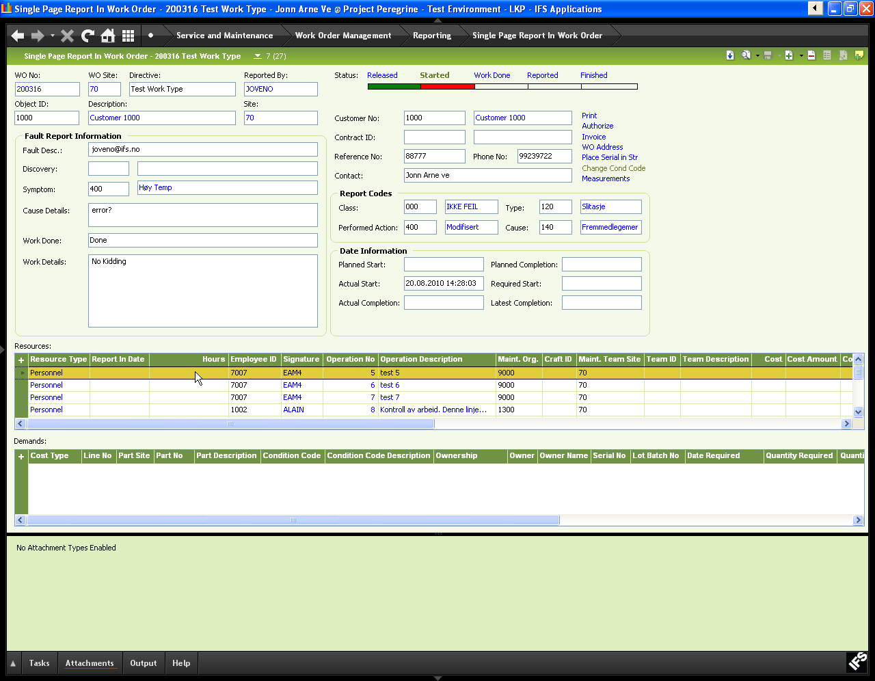Open the Attachments tab at bottom
Viewport: 875px width, 681px height.
pyautogui.click(x=90, y=663)
